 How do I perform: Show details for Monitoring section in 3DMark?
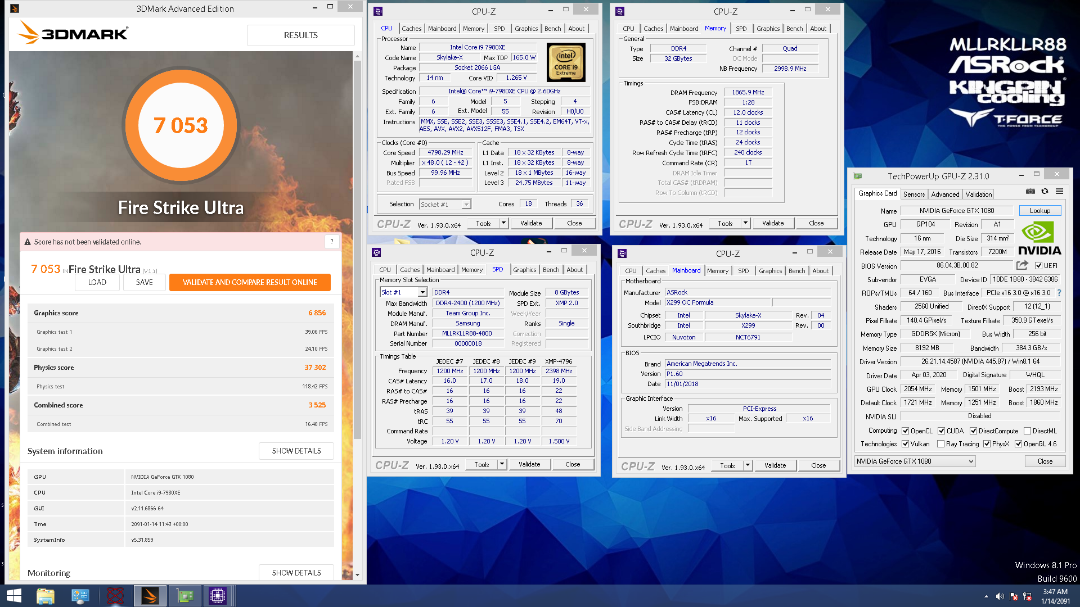click(296, 573)
